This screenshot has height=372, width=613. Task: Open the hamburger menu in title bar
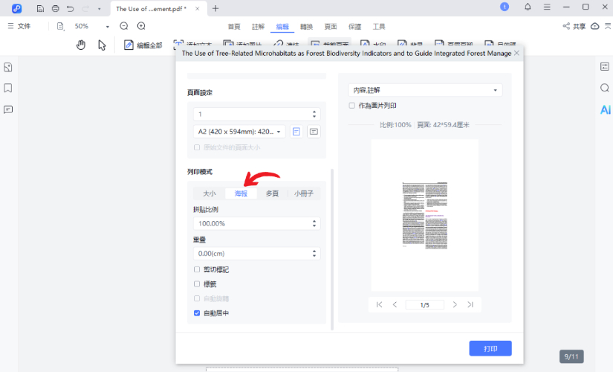tap(547, 7)
